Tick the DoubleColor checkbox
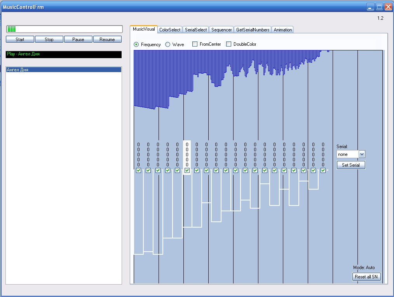This screenshot has width=394, height=297. click(x=229, y=44)
